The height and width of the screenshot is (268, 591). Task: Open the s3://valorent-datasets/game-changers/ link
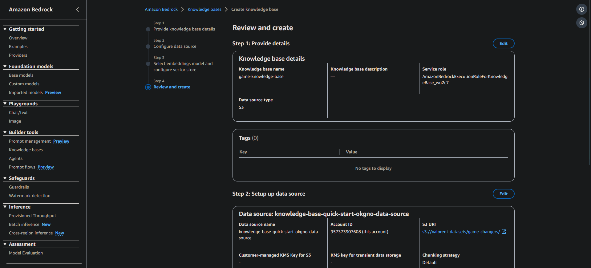[x=461, y=232]
